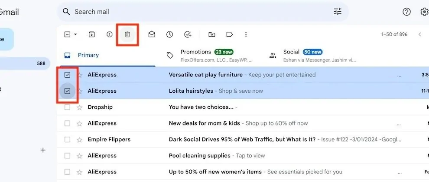Expand ellipsis on Up to 50% off row
This screenshot has width=429, height=182.
399,173
